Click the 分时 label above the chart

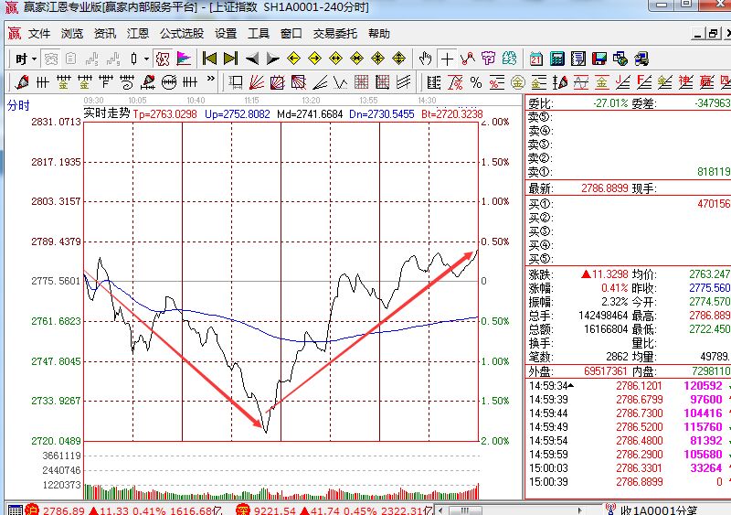[x=18, y=105]
